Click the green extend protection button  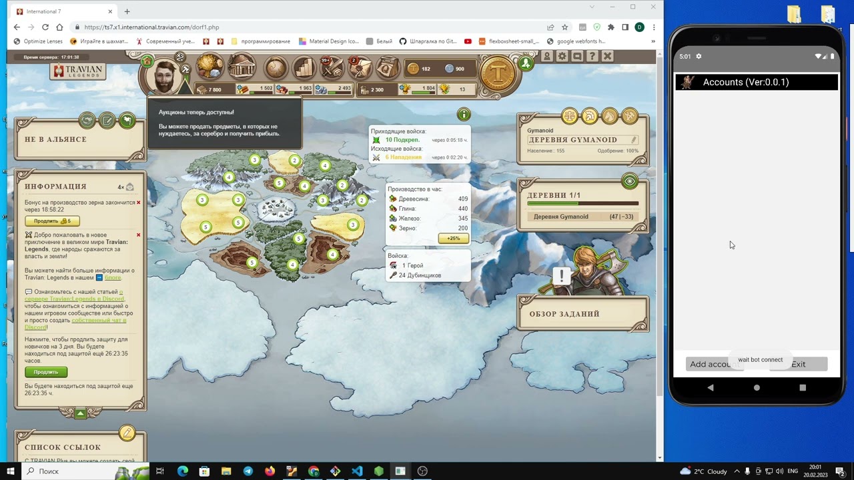click(46, 372)
